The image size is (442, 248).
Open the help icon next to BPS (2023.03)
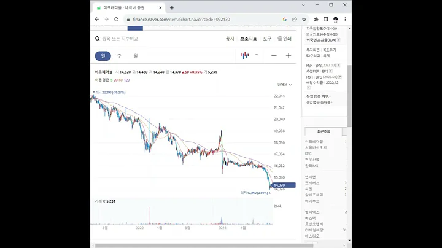[x=340, y=77]
